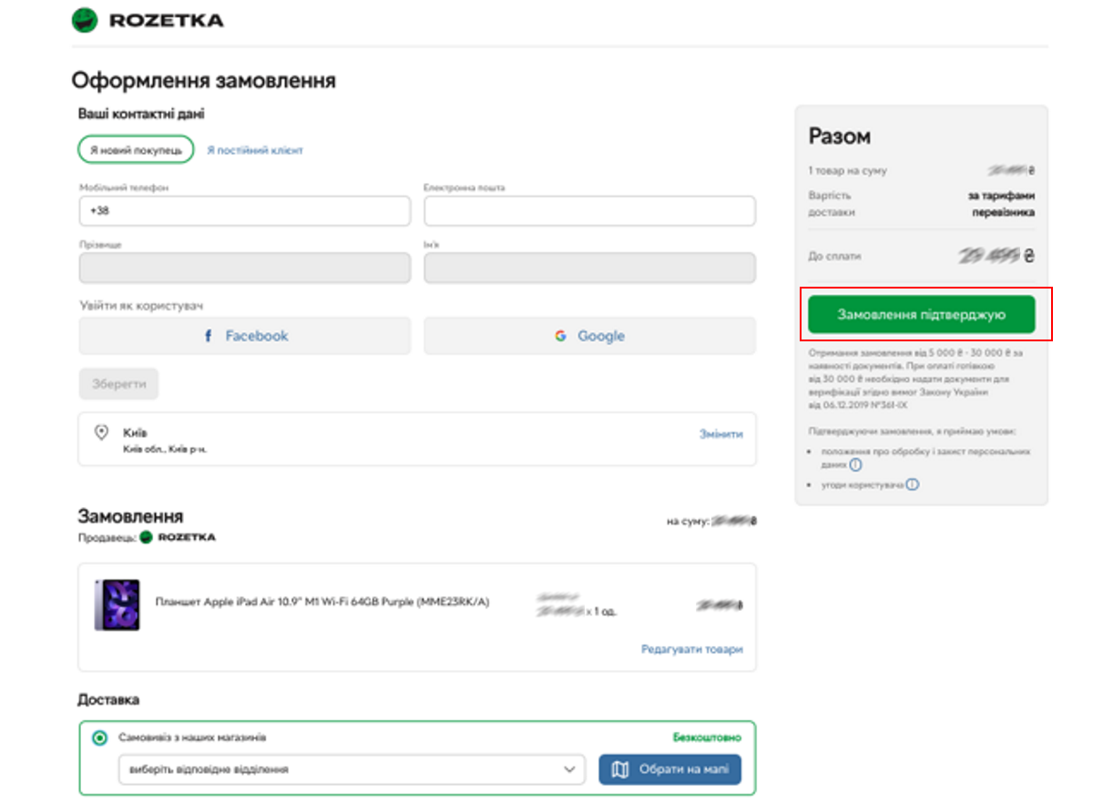Click Rozetka seller logo under Замовлення

[x=177, y=537]
